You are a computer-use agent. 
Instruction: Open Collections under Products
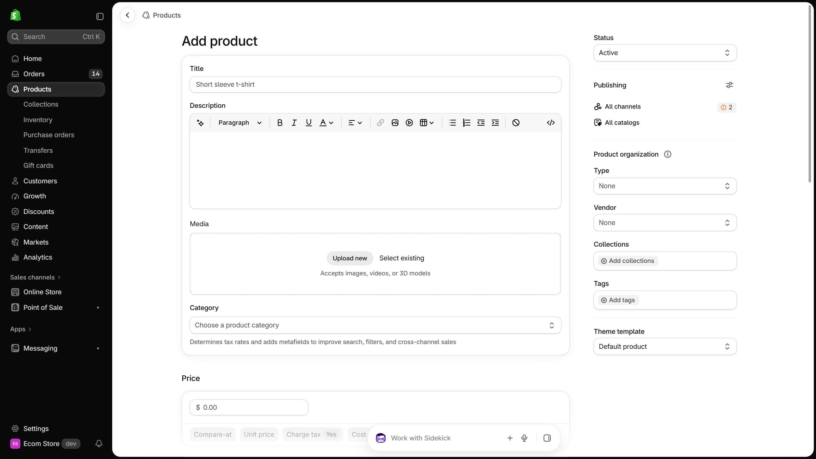pos(41,104)
